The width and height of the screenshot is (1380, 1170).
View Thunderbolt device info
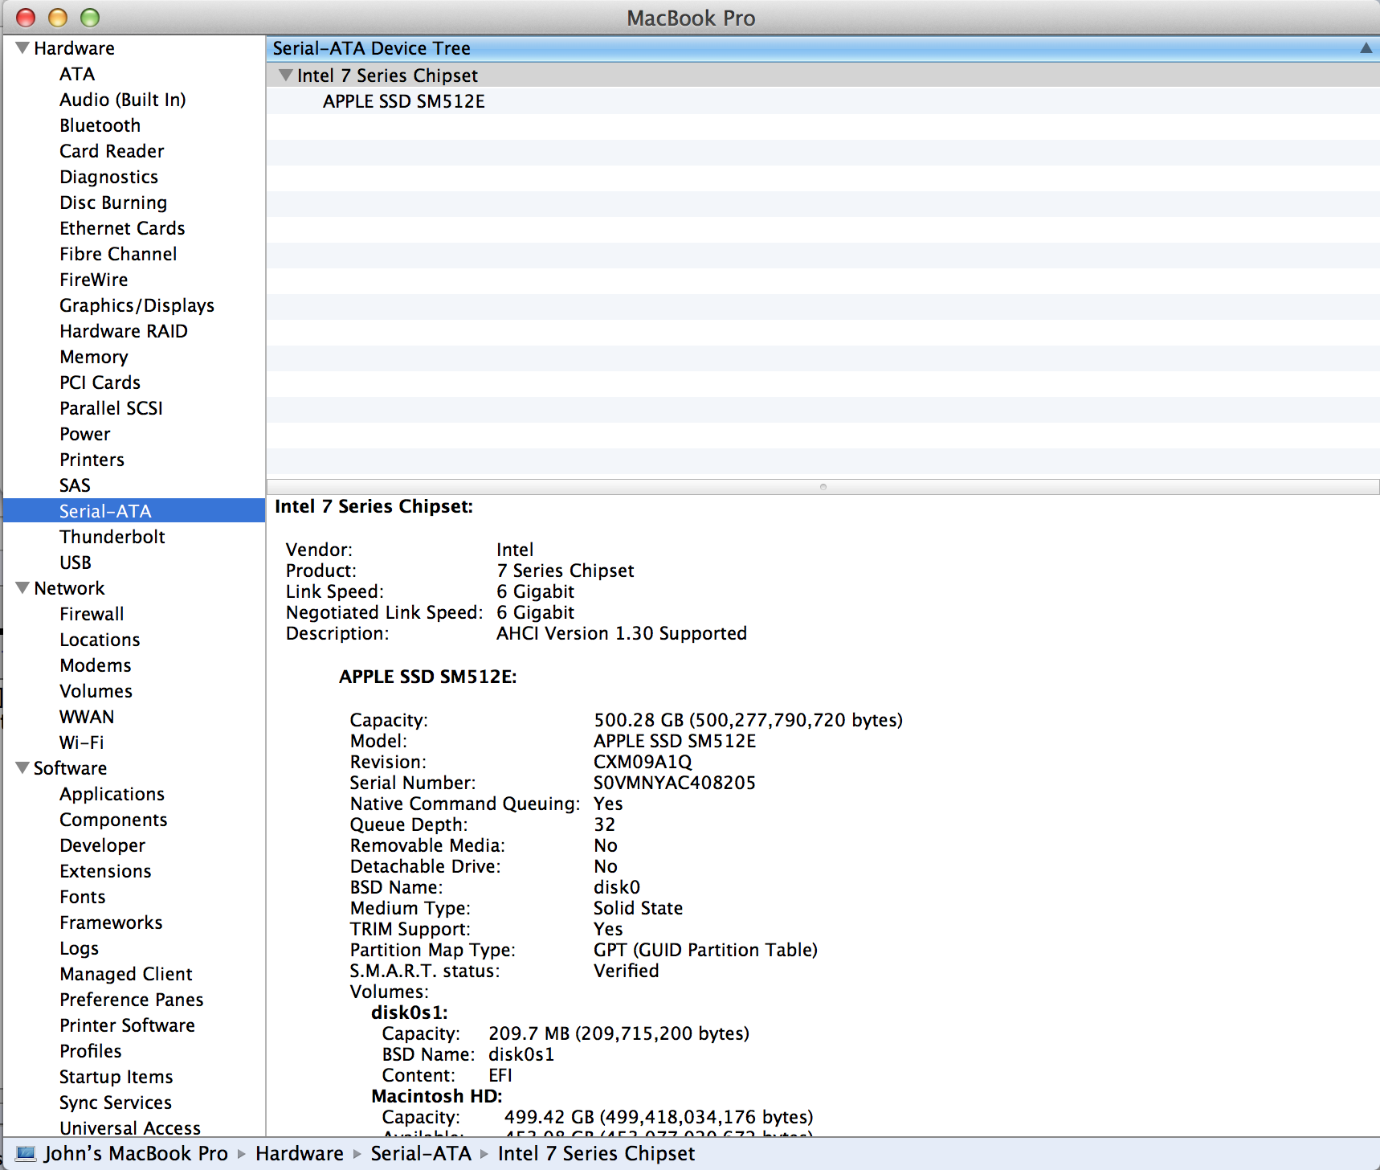click(112, 537)
